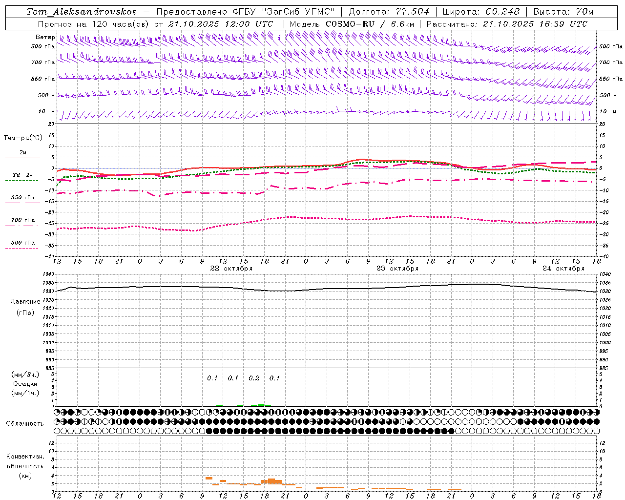Screen dimensions: 625x500
Task: Click the blue dashed line under Td 2м legend
Action: pos(22,181)
